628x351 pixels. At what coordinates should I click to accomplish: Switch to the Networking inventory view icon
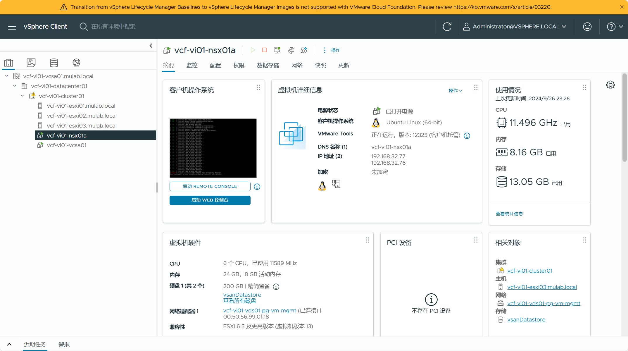pyautogui.click(x=76, y=63)
